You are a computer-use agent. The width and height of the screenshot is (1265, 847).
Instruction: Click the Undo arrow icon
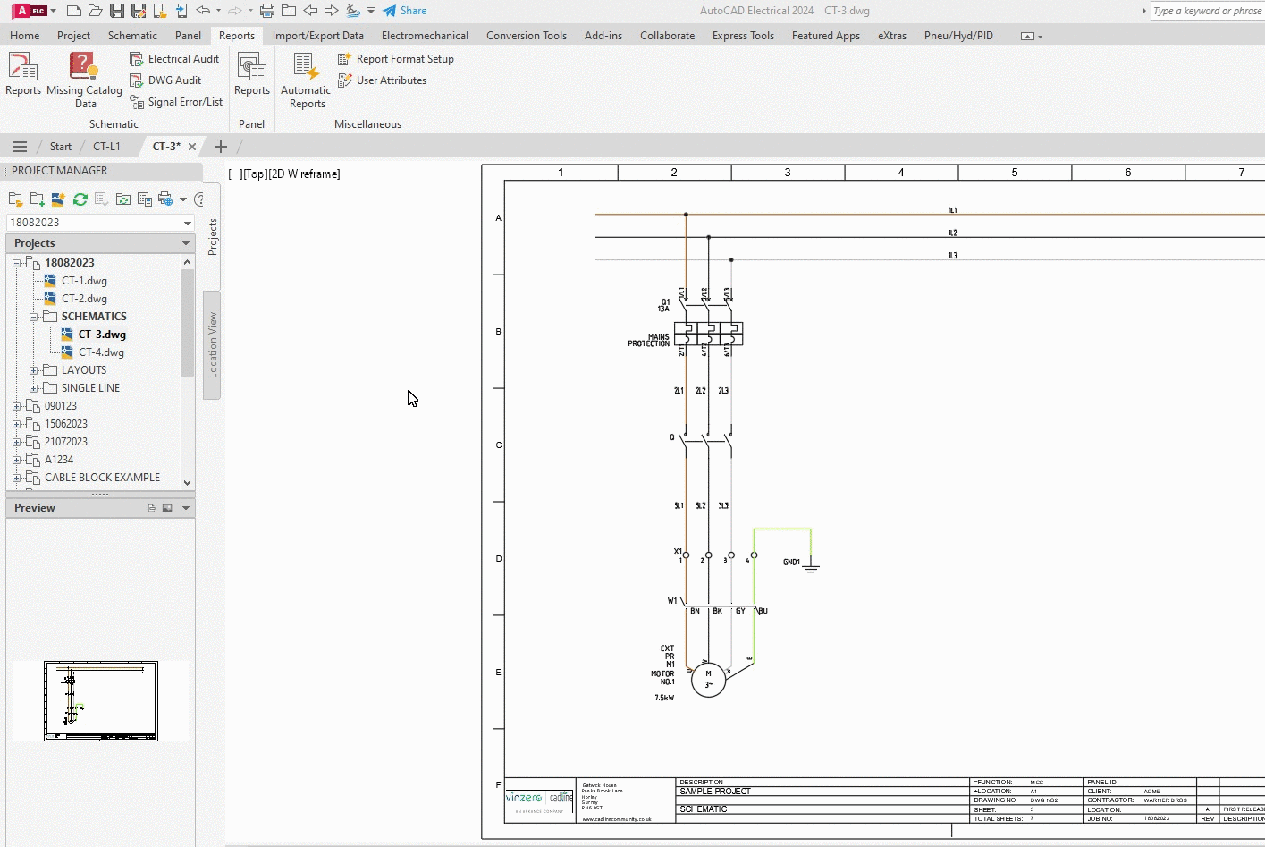coord(203,11)
